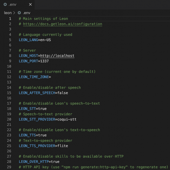The image size is (170, 170).
Task: Click the LEON_TIME_ZONE variable
Action: click(34, 77)
